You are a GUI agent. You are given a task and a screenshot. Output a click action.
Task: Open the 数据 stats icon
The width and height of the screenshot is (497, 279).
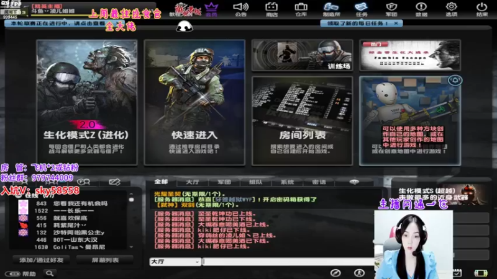click(421, 9)
